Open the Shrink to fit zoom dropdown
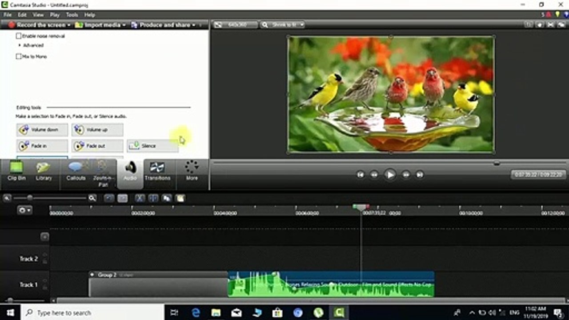Image resolution: width=569 pixels, height=320 pixels. 282,25
